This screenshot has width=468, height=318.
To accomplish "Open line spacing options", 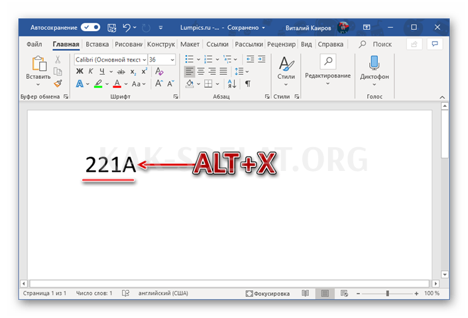I will tap(241, 72).
